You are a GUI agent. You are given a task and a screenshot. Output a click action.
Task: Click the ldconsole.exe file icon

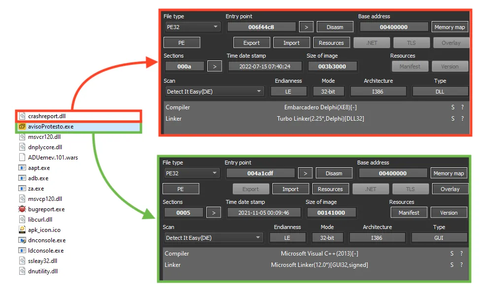(22, 251)
